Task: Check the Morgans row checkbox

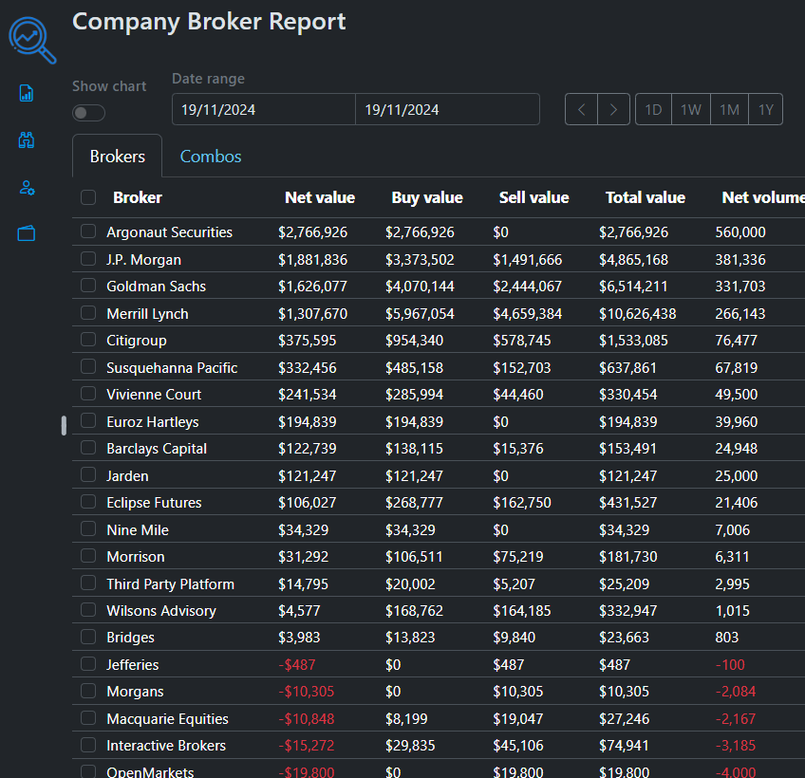Action: [x=88, y=691]
